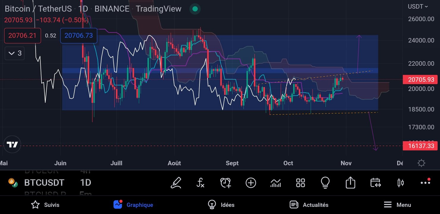Screen dimensions: 440x214
Task: Change candle style via the candlestick icon
Action: coord(400,183)
